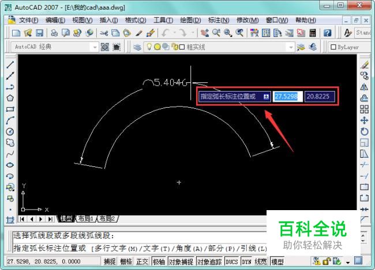Viewport: 375px width, 270px height.
Task: Switch to the 布局2 layout tab
Action: pos(107,219)
